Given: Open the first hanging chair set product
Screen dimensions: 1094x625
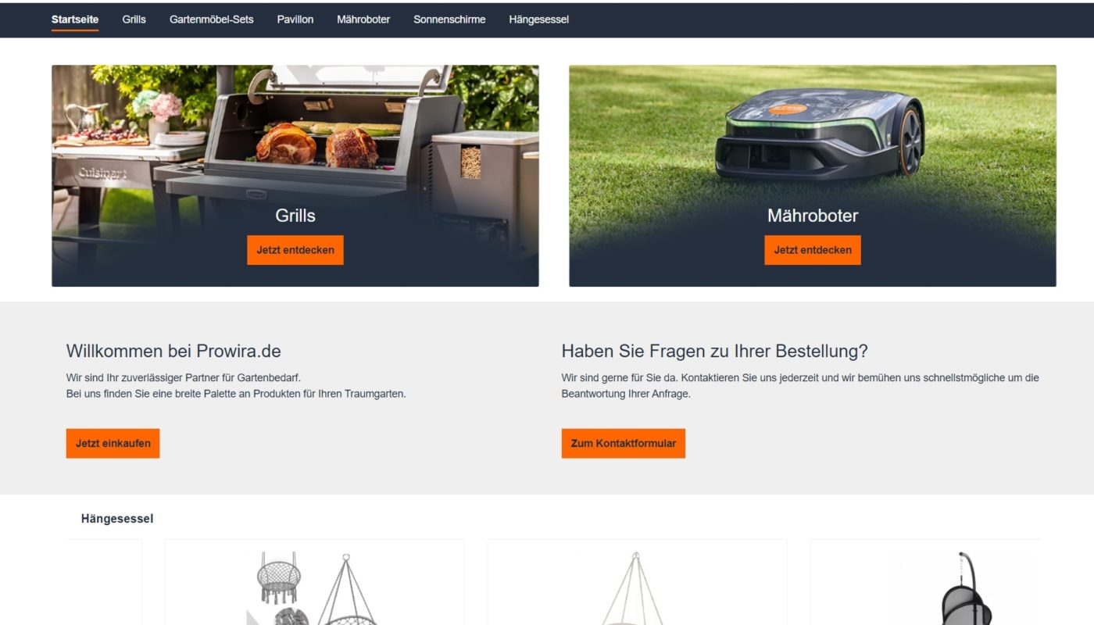Looking at the screenshot, I should point(314,582).
